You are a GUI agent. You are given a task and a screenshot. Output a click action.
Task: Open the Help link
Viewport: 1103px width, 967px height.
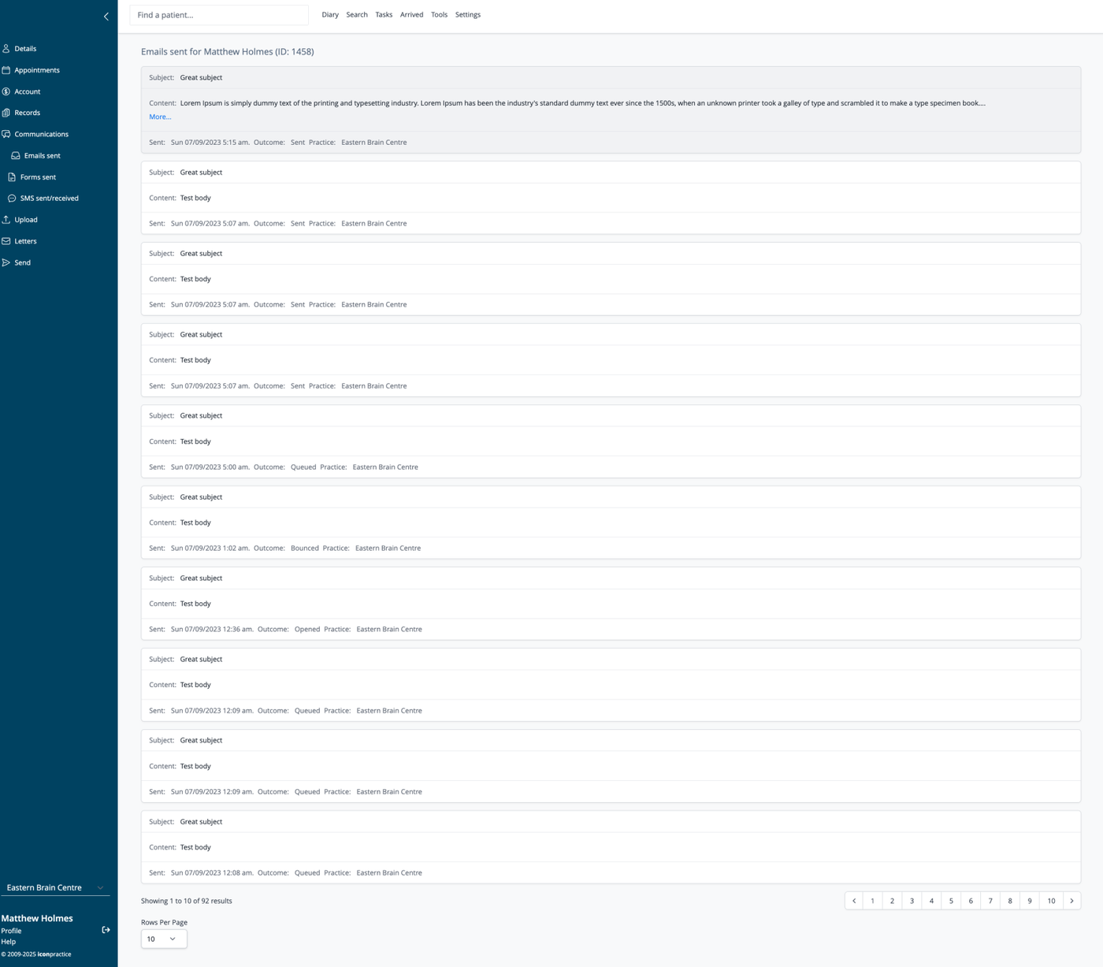[x=8, y=942]
